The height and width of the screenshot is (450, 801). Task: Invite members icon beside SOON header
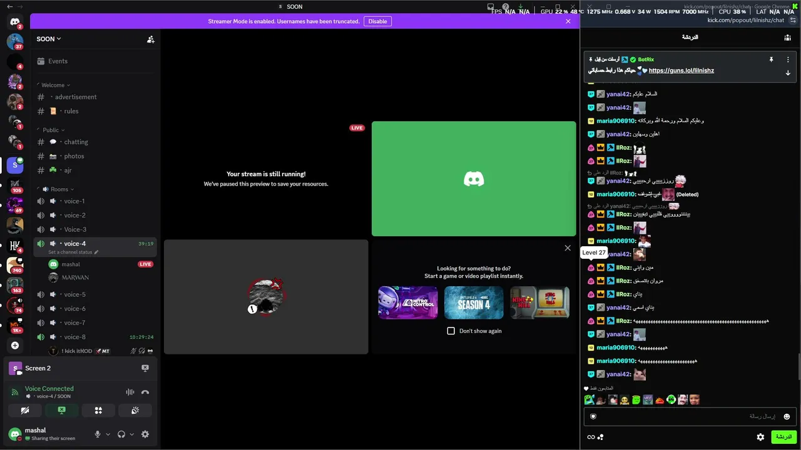pos(151,39)
